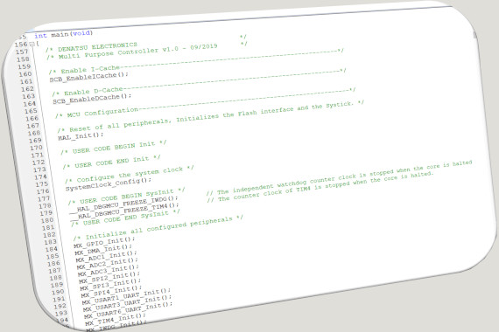Image resolution: width=499 pixels, height=332 pixels.
Task: Click the MX_DMA_Init() call
Action: click(103, 250)
